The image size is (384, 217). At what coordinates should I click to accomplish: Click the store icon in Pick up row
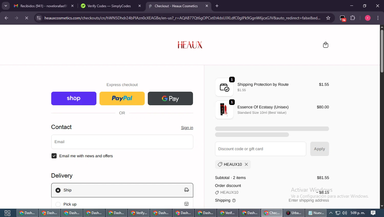coord(186,204)
